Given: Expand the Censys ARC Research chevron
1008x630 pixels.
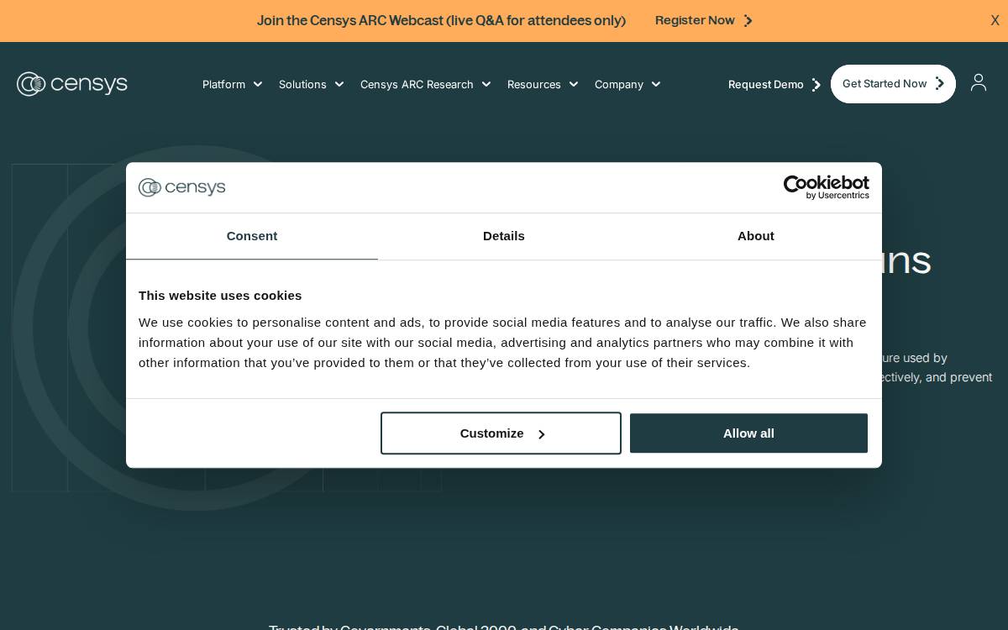Looking at the screenshot, I should (x=486, y=84).
